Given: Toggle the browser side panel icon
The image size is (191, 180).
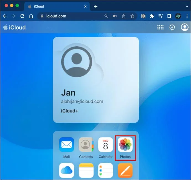Looking at the screenshot, I should [169, 16].
